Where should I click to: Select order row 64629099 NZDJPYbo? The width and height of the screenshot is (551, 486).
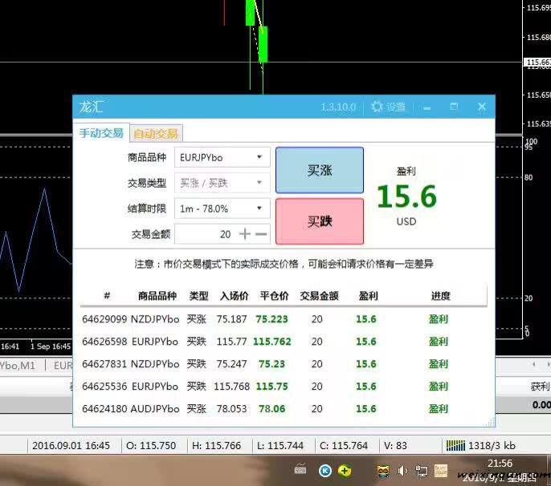coord(281,318)
